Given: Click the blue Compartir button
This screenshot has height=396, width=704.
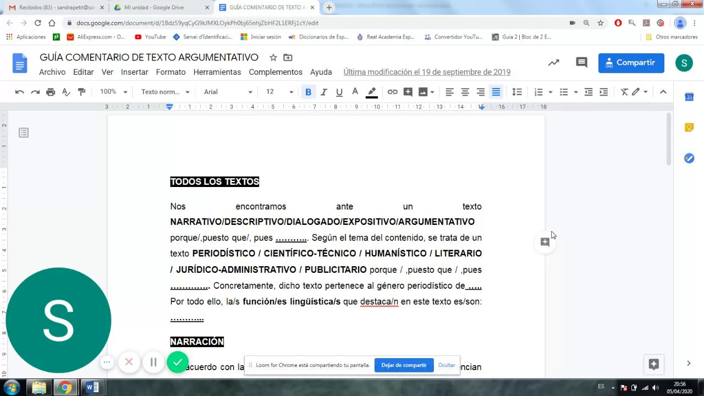Looking at the screenshot, I should (x=631, y=63).
